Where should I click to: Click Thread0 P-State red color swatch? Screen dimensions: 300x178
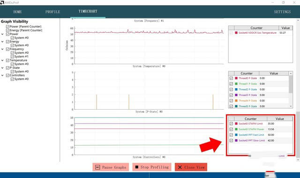coord(236,78)
